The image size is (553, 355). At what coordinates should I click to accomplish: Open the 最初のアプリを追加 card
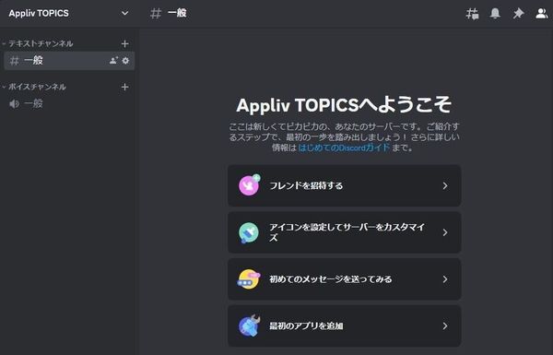click(x=345, y=325)
